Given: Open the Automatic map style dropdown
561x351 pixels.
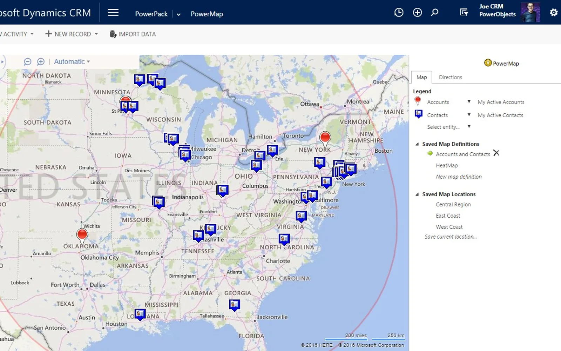Looking at the screenshot, I should pyautogui.click(x=72, y=62).
